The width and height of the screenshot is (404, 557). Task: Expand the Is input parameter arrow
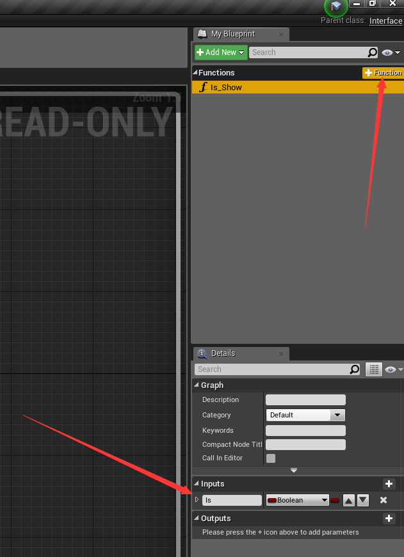[197, 499]
